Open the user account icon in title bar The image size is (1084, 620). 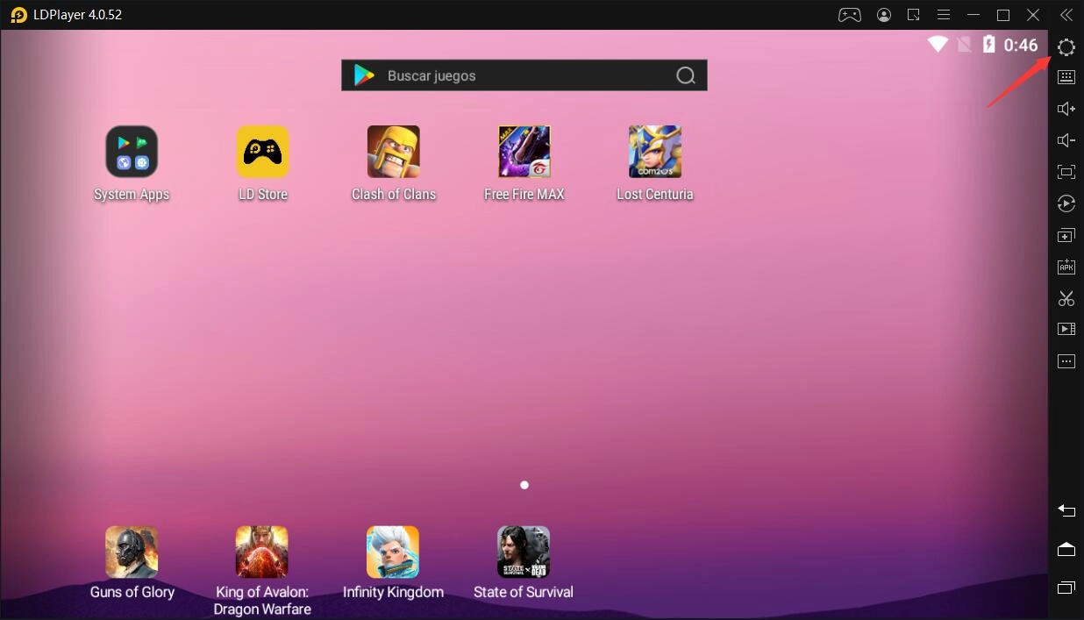pyautogui.click(x=884, y=15)
